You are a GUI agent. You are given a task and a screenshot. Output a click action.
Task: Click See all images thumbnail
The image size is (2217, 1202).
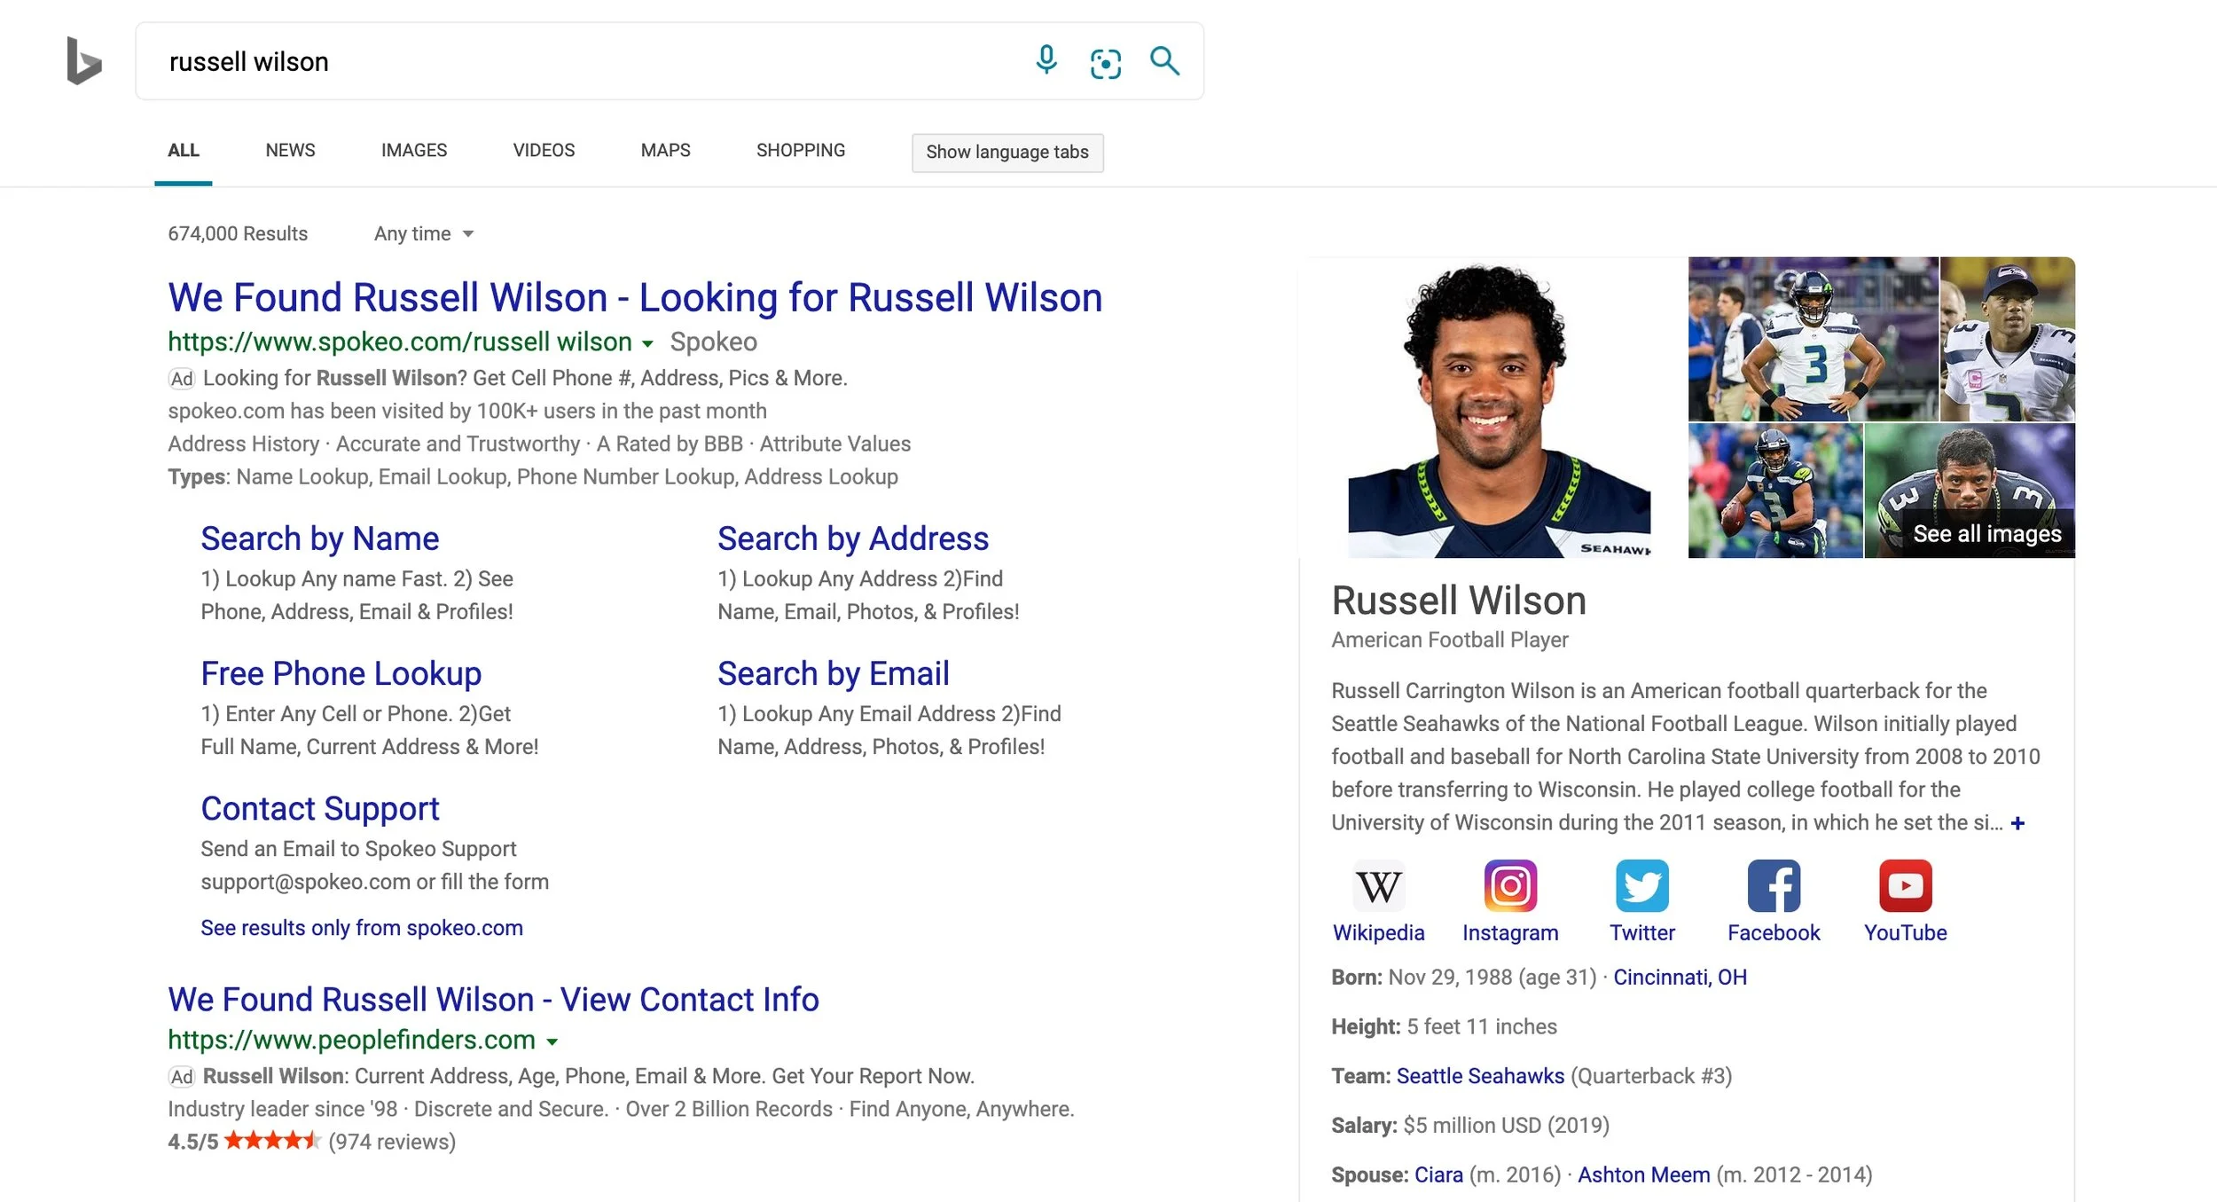pos(1986,534)
